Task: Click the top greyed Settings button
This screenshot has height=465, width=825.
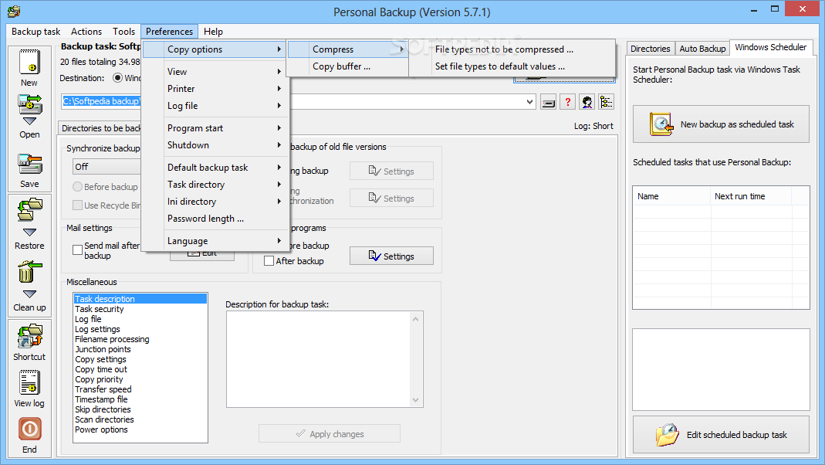Action: click(x=391, y=171)
